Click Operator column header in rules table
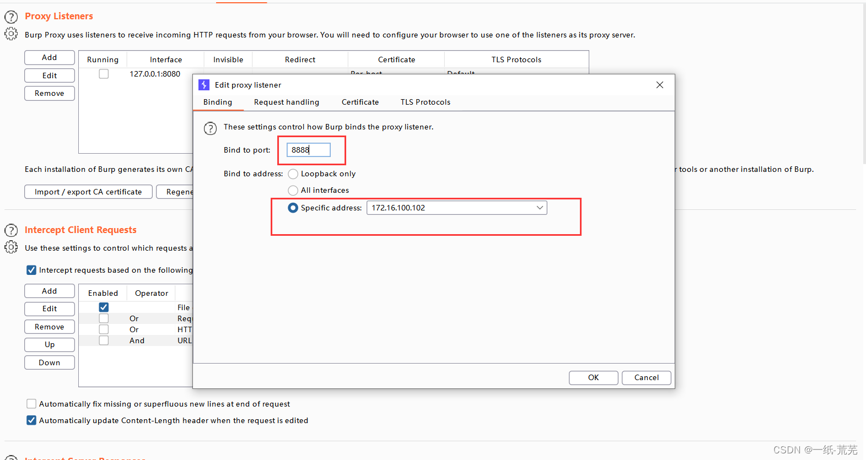The width and height of the screenshot is (866, 460). [152, 293]
